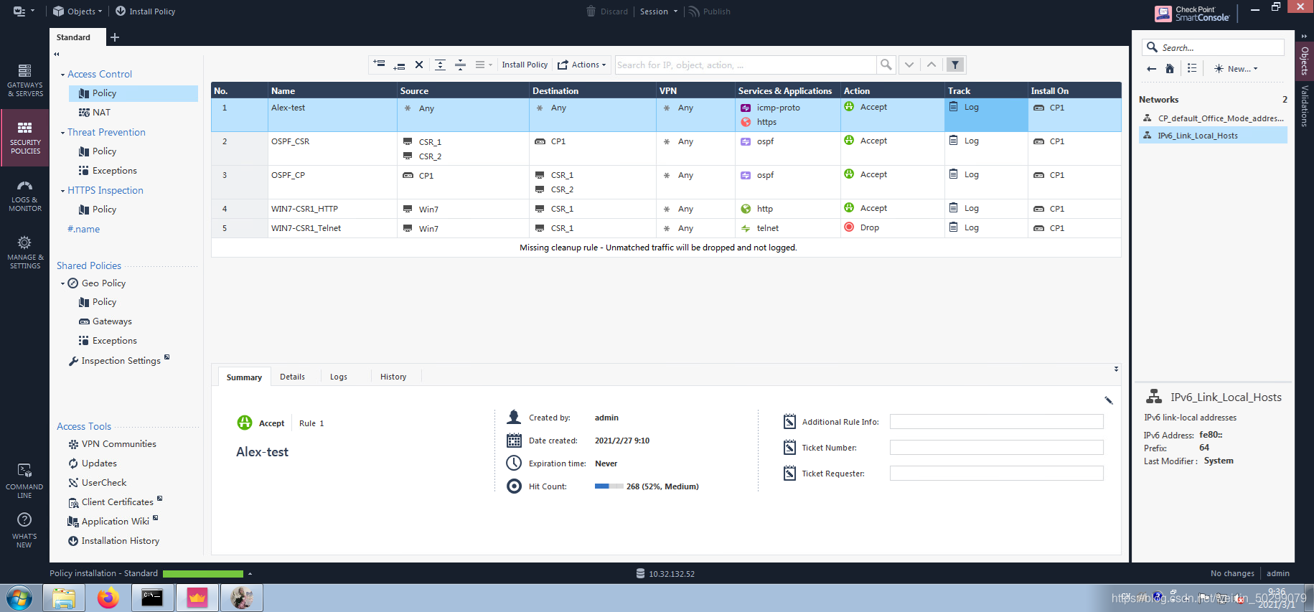Open File Explorer from the taskbar
Viewport: 1314px width, 612px height.
click(64, 598)
